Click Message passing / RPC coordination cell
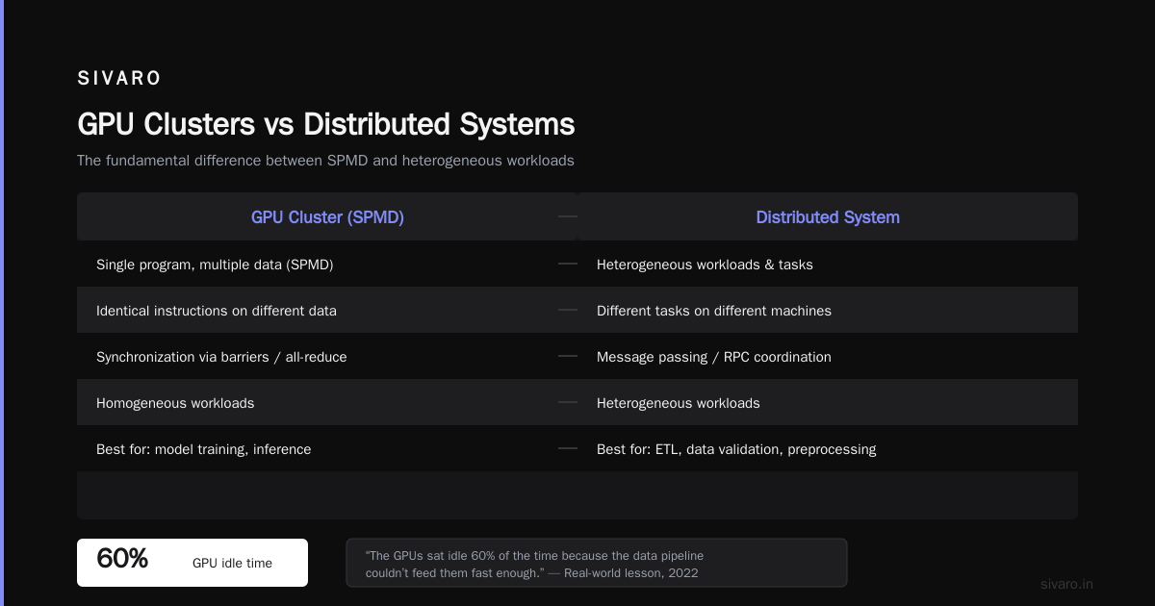 [x=828, y=356]
